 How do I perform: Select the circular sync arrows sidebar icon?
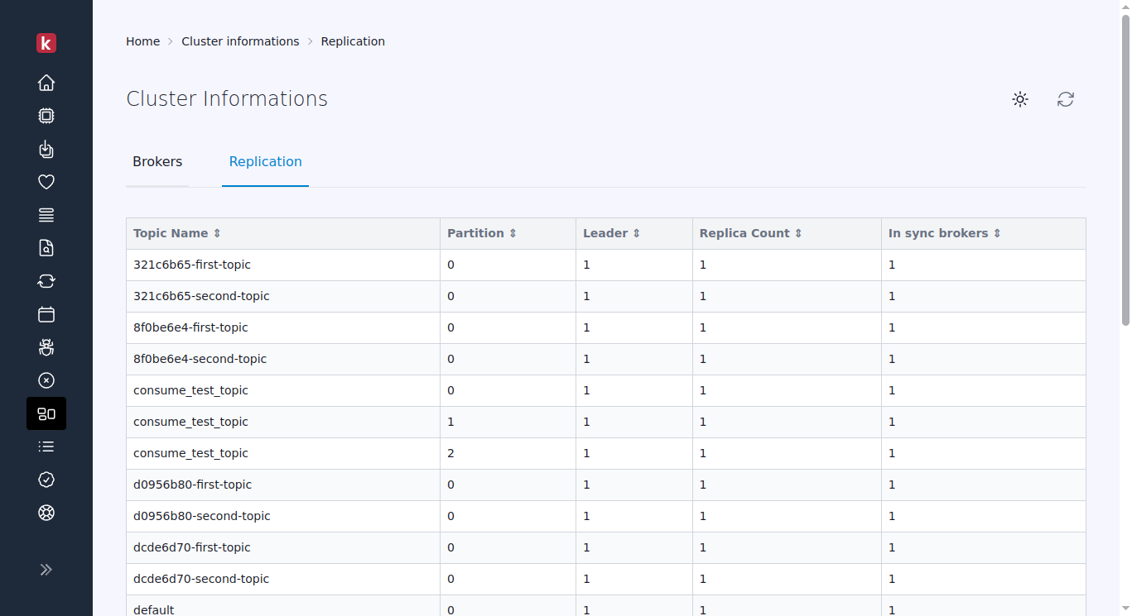pyautogui.click(x=46, y=281)
